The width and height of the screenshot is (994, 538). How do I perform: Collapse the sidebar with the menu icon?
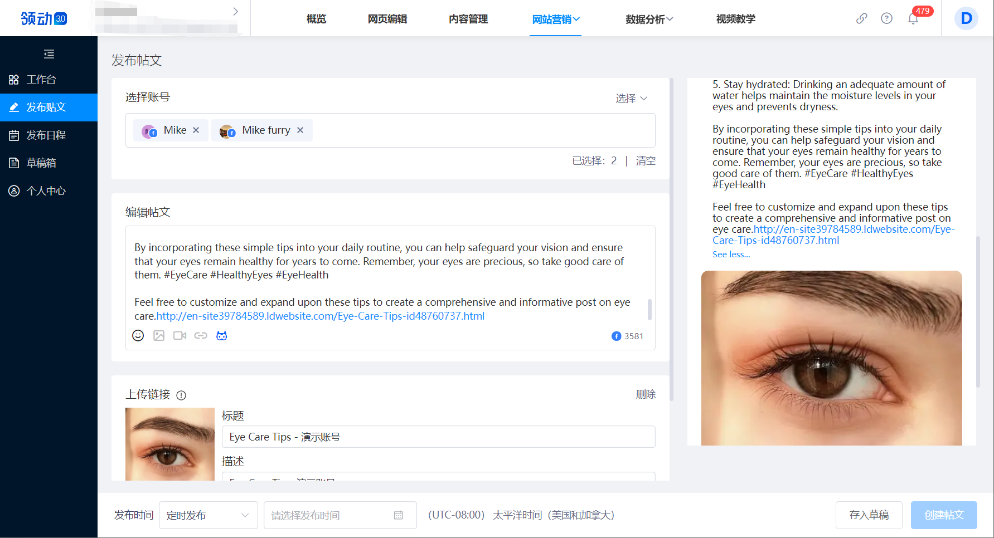(x=49, y=54)
